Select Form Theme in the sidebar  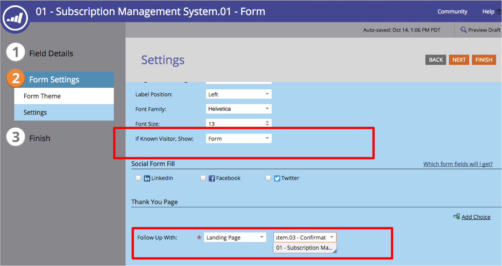(42, 96)
